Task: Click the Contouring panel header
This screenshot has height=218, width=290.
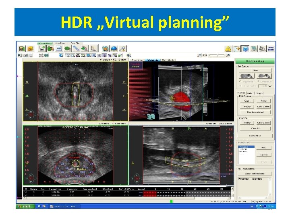Action: pos(255,61)
